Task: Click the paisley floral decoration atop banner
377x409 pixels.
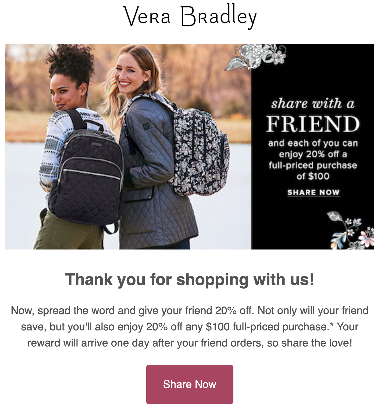Action: (255, 57)
